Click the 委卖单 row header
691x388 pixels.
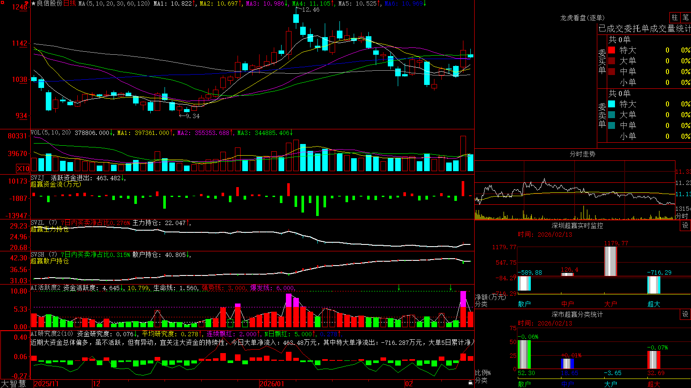602,115
